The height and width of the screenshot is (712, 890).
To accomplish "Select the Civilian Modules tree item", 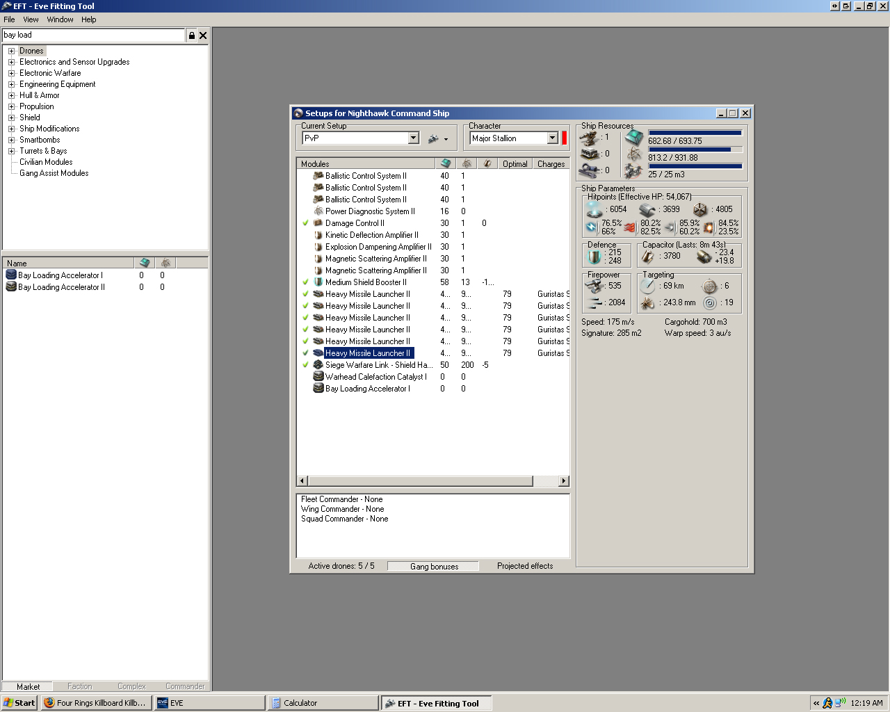I will (46, 162).
